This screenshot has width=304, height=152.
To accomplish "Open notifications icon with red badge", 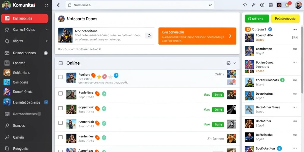I will click(287, 5).
